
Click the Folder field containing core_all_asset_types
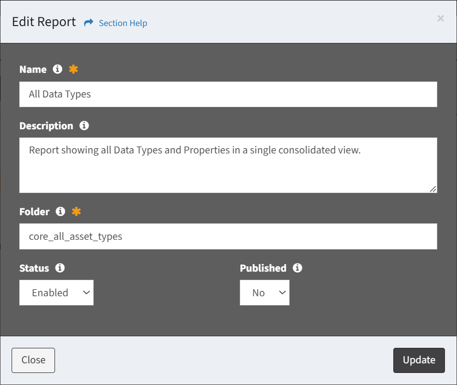point(228,236)
